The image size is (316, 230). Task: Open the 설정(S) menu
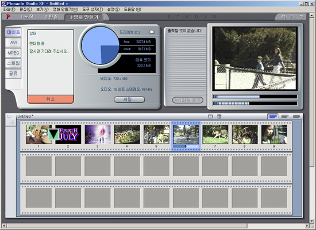pos(113,9)
